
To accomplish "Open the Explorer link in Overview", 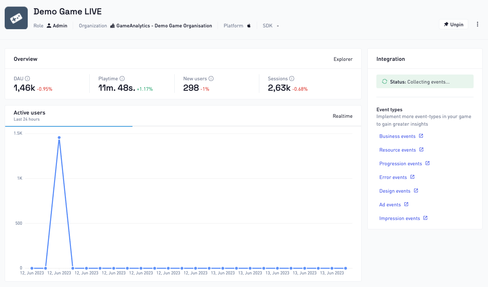I will [343, 59].
